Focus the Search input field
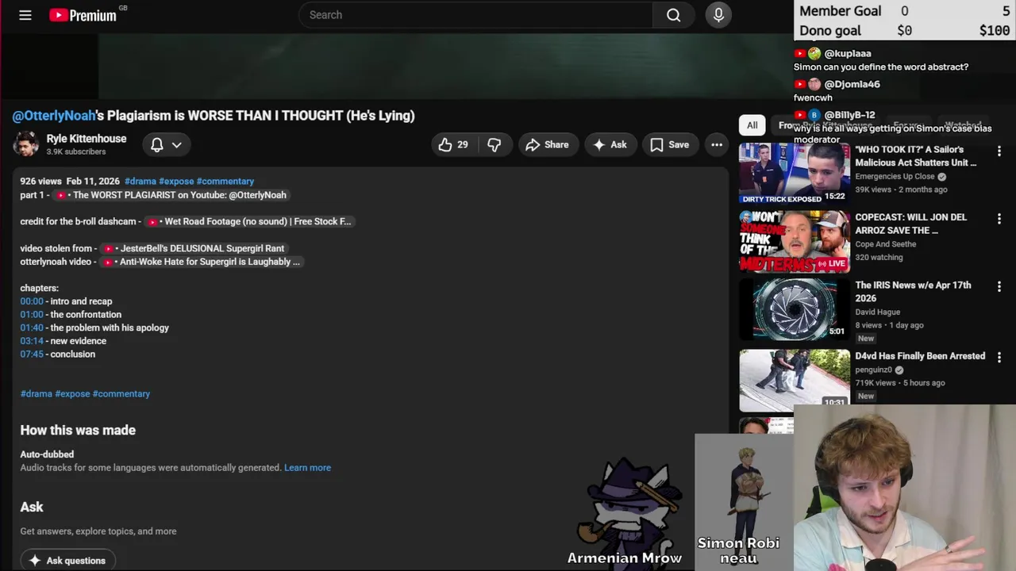The width and height of the screenshot is (1016, 571). point(476,15)
